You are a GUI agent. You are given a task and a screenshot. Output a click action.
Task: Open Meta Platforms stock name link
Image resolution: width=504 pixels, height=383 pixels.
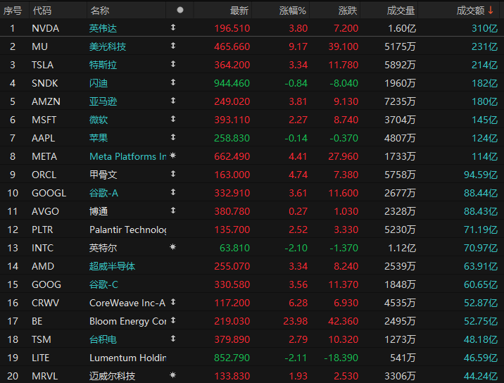(128, 156)
